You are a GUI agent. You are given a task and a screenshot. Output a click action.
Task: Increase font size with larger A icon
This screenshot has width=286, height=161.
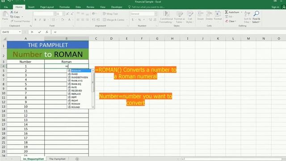(x=67, y=14)
